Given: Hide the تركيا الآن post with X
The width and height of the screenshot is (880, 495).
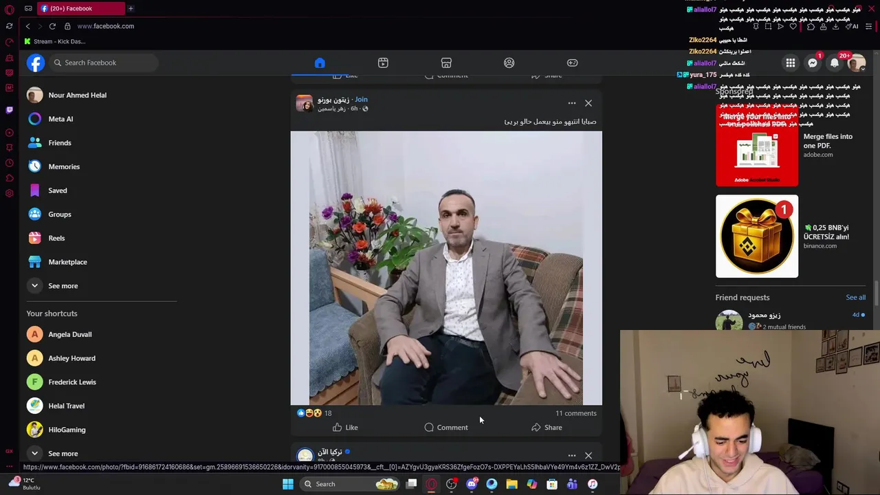Looking at the screenshot, I should click(588, 455).
